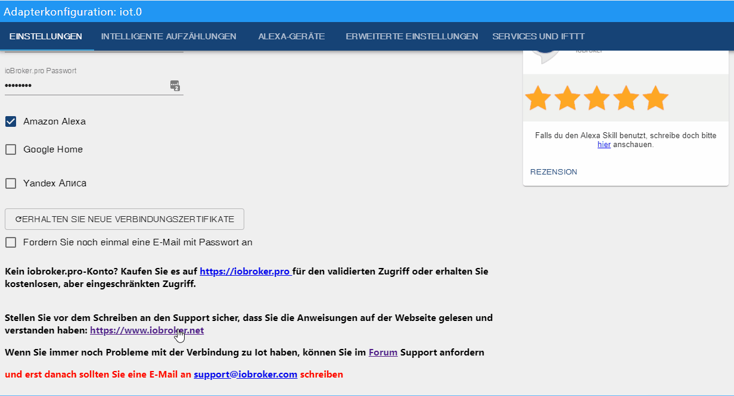Click the 'ioBroker.pro Passwort' field label
734x396 pixels.
[x=41, y=71]
